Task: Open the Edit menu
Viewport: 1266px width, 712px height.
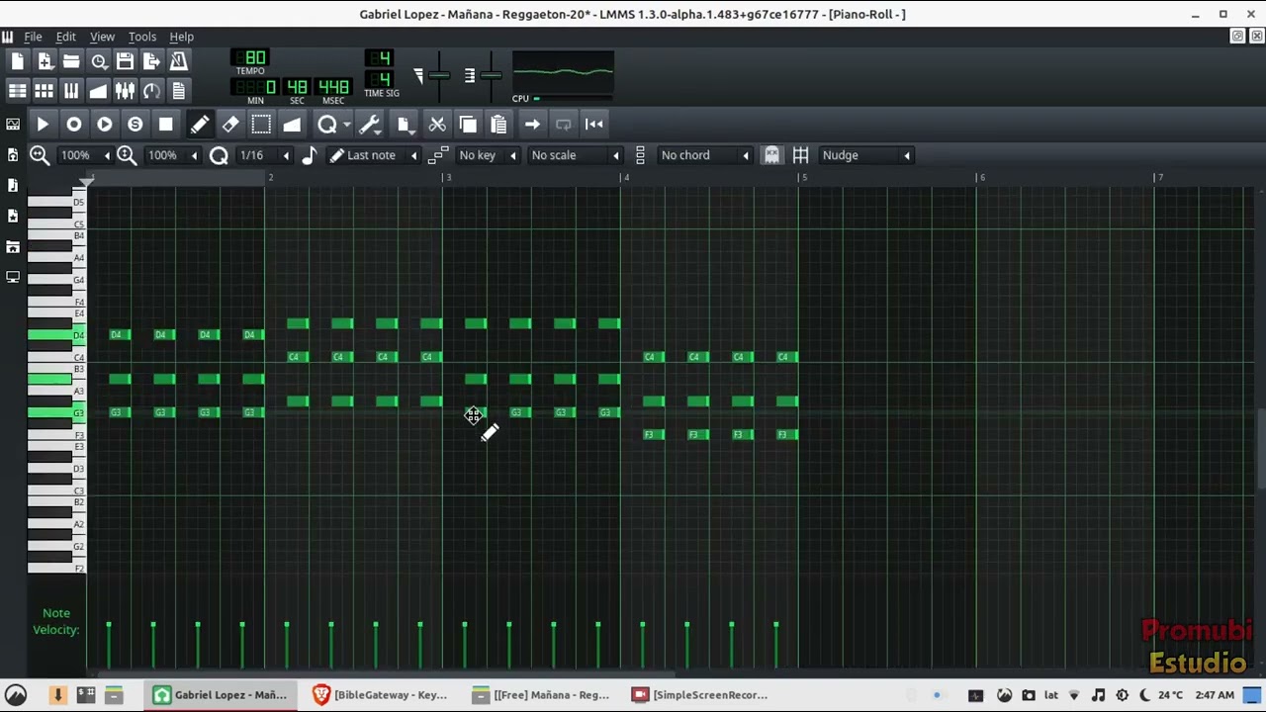Action: point(65,37)
